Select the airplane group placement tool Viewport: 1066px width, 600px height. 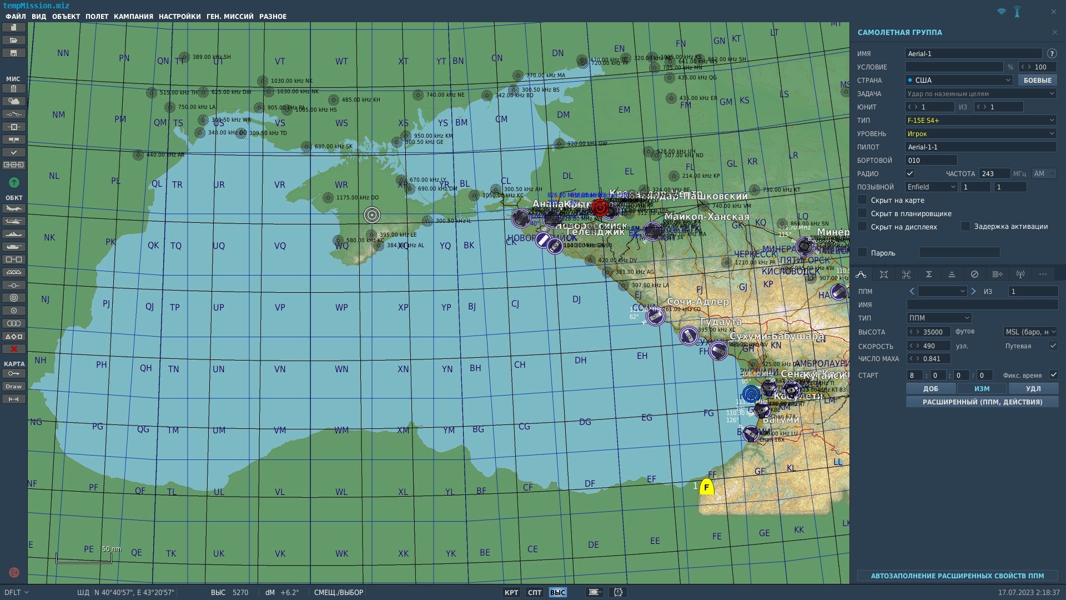14,209
